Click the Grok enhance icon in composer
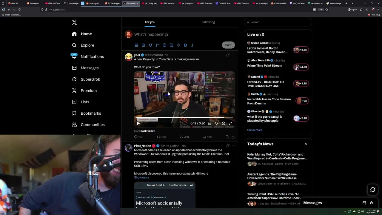382x215 pixels. 150,45
